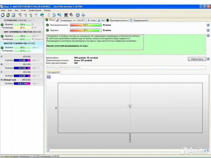Click the blue question mark toolbar icon
The image size is (211, 158).
coord(78,15)
